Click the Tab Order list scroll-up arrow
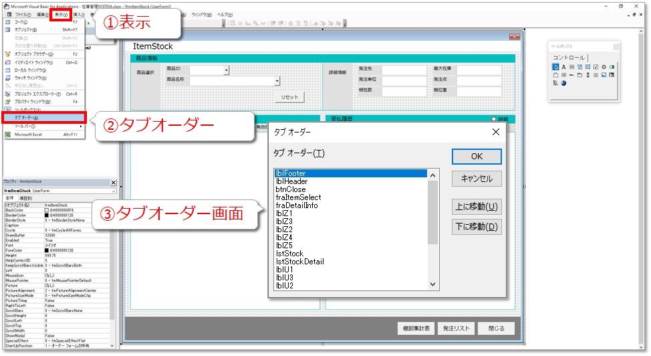651x356 pixels. tap(432, 175)
